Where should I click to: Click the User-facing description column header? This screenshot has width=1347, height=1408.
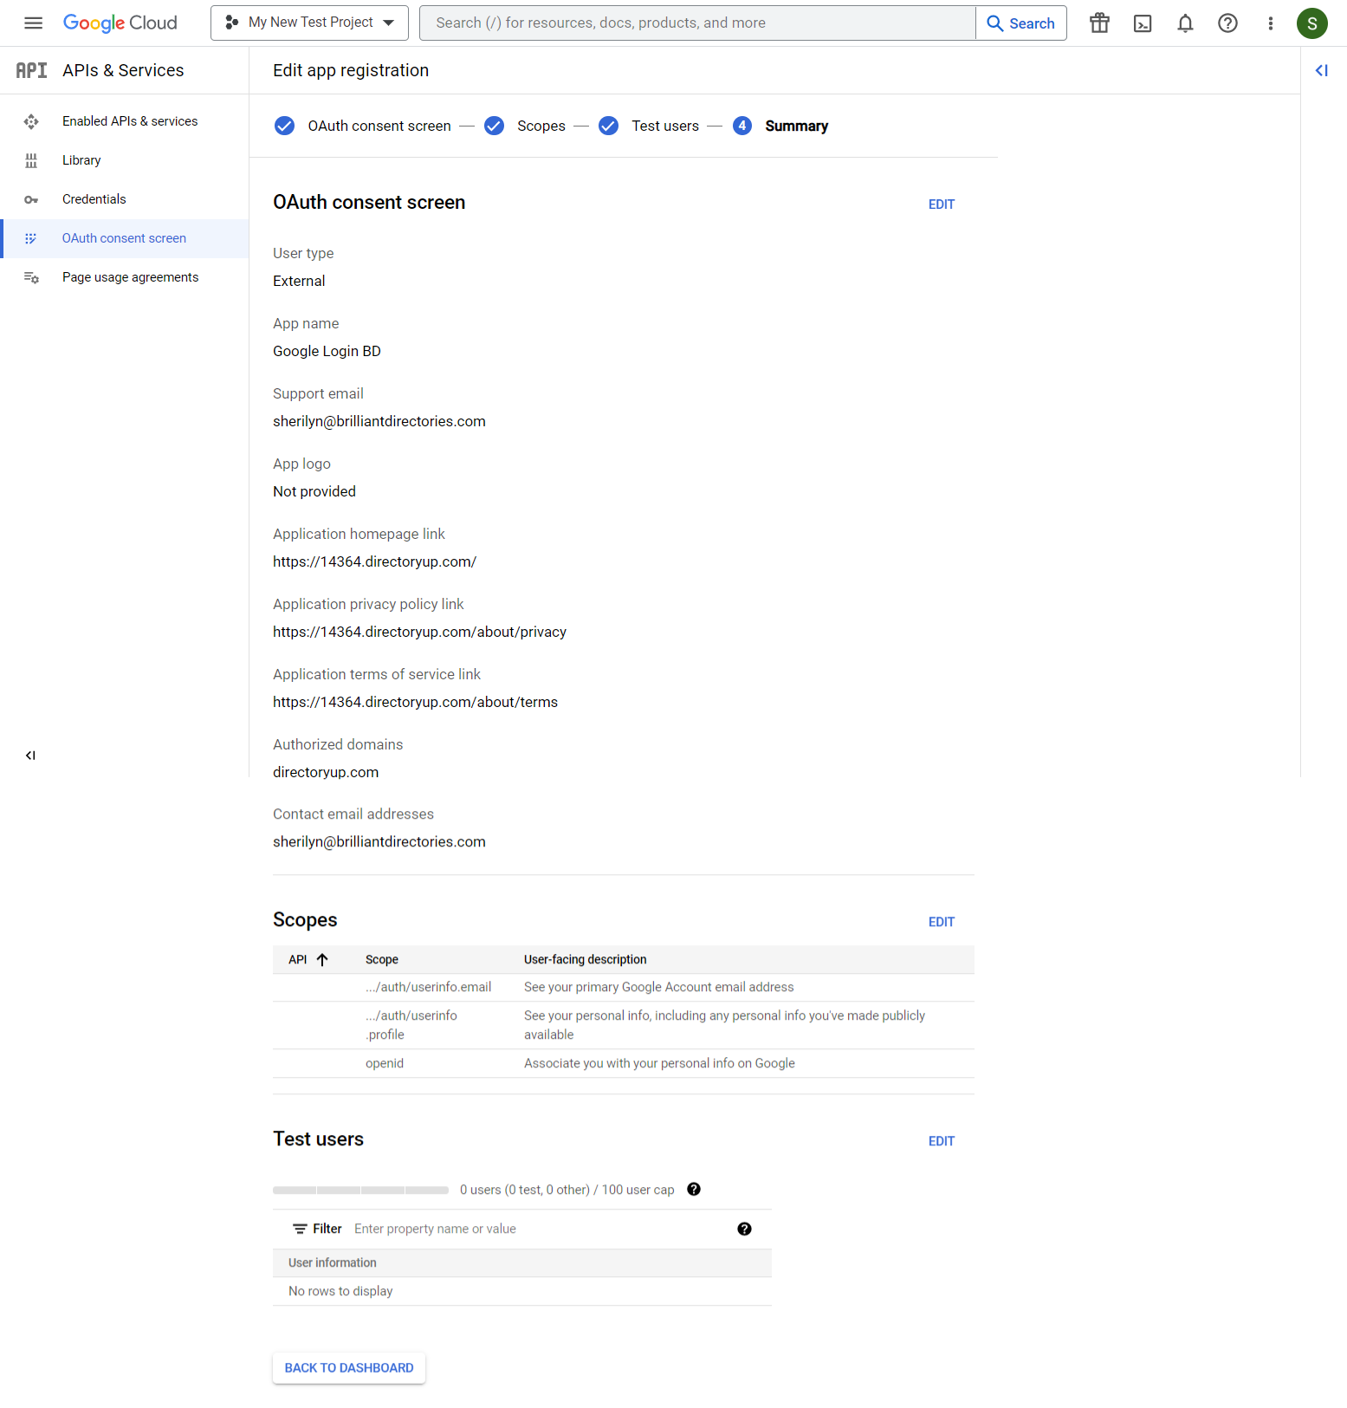coord(585,959)
